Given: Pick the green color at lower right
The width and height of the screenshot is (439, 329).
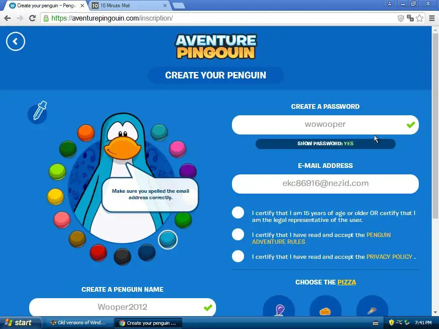Looking at the screenshot, I should tap(183, 220).
